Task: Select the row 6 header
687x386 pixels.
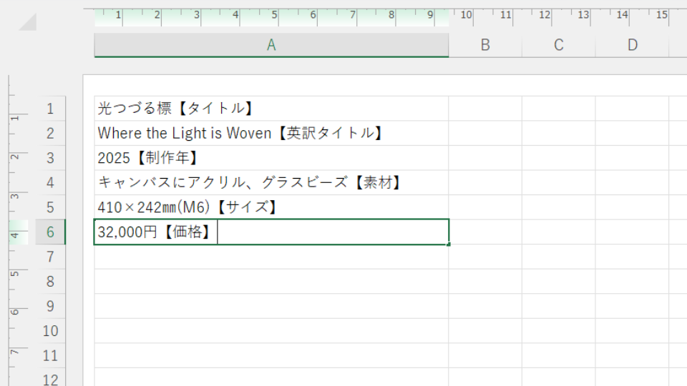Action: point(50,232)
